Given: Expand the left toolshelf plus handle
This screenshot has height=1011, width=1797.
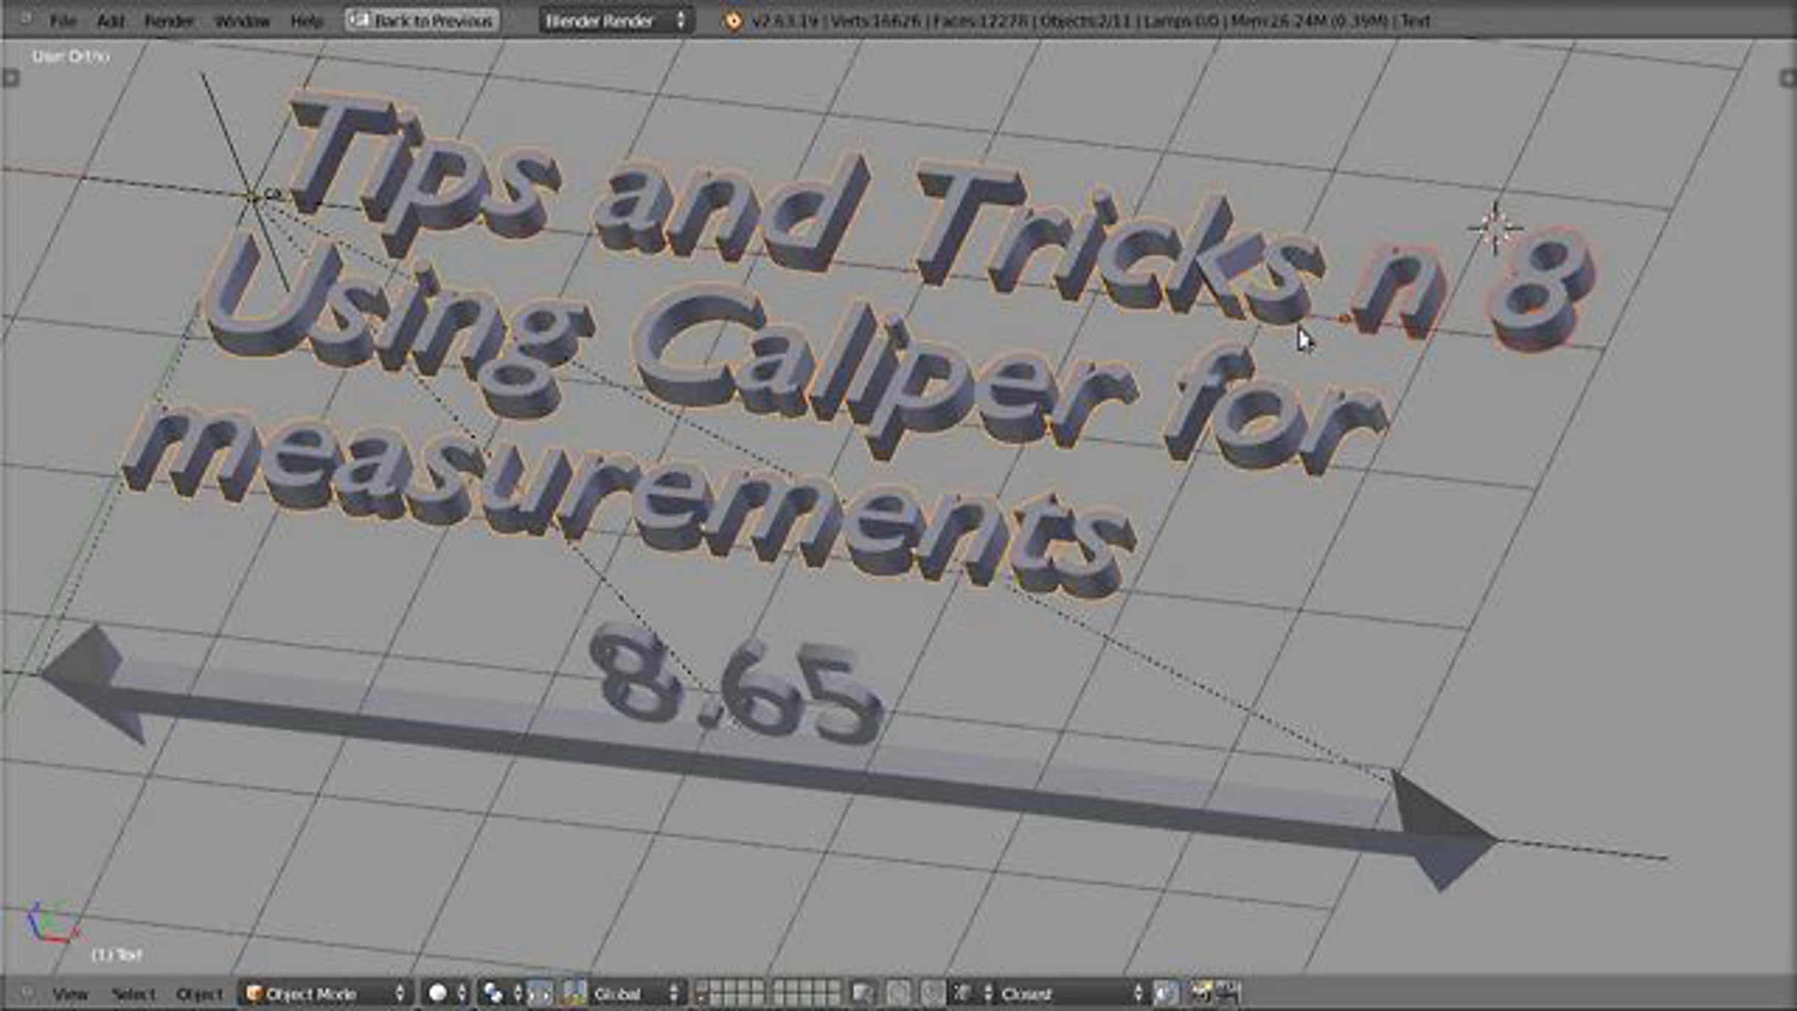Looking at the screenshot, I should pyautogui.click(x=10, y=78).
